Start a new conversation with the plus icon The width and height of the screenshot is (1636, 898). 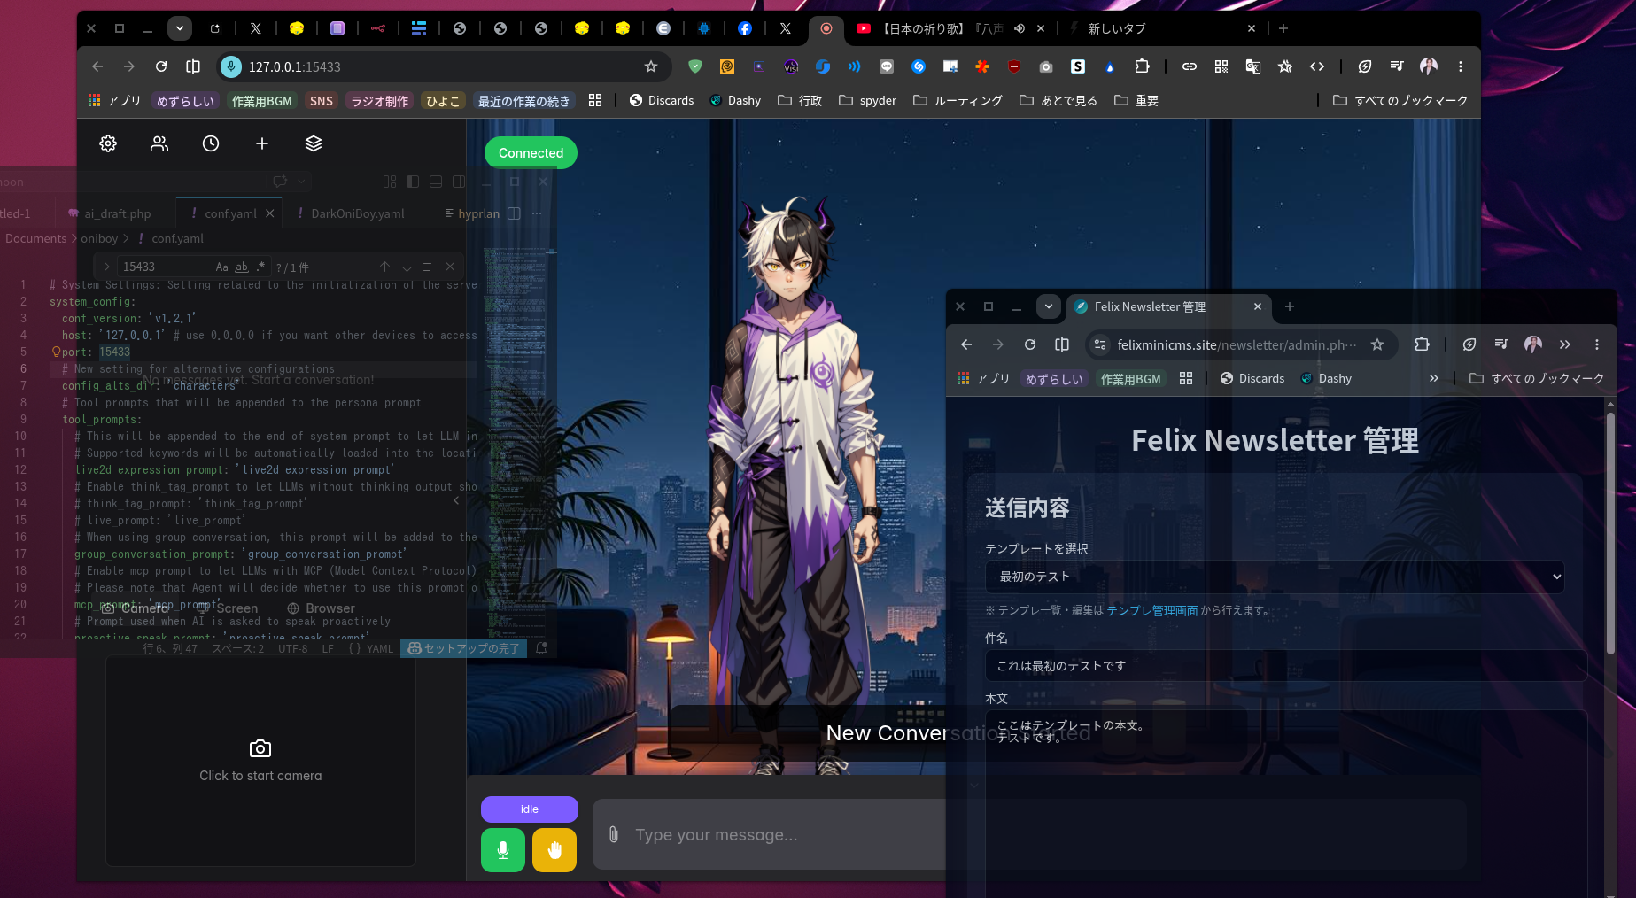pyautogui.click(x=262, y=143)
